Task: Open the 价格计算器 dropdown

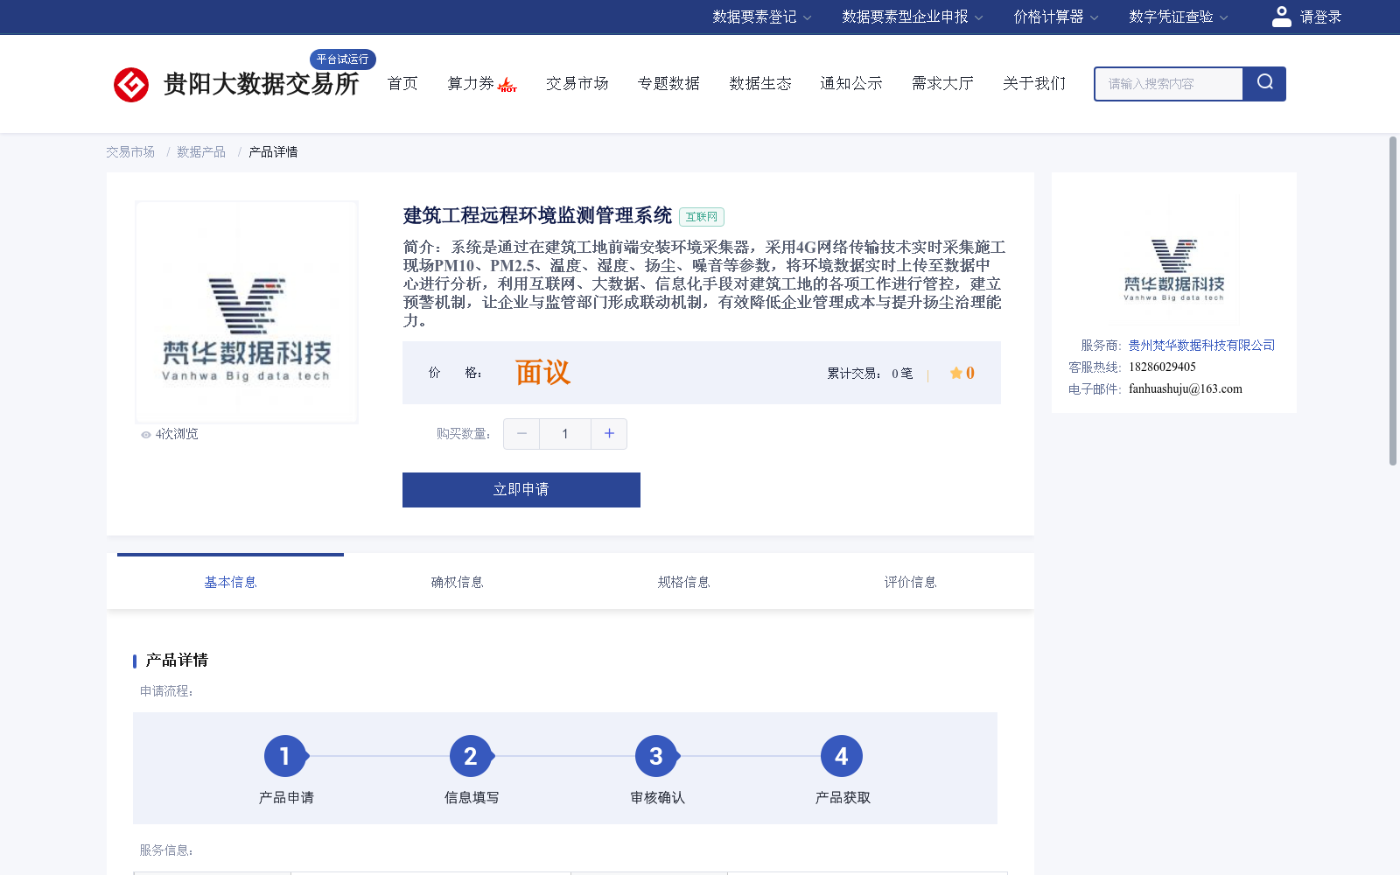Action: tap(1055, 17)
